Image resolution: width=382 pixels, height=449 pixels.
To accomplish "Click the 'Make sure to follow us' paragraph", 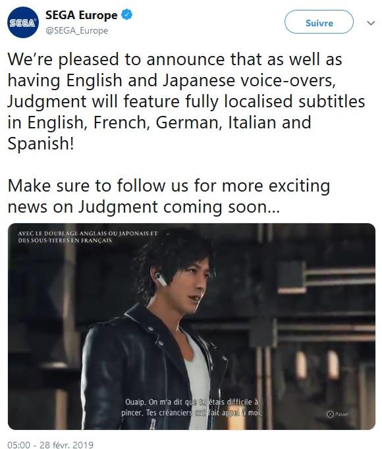I will [169, 196].
